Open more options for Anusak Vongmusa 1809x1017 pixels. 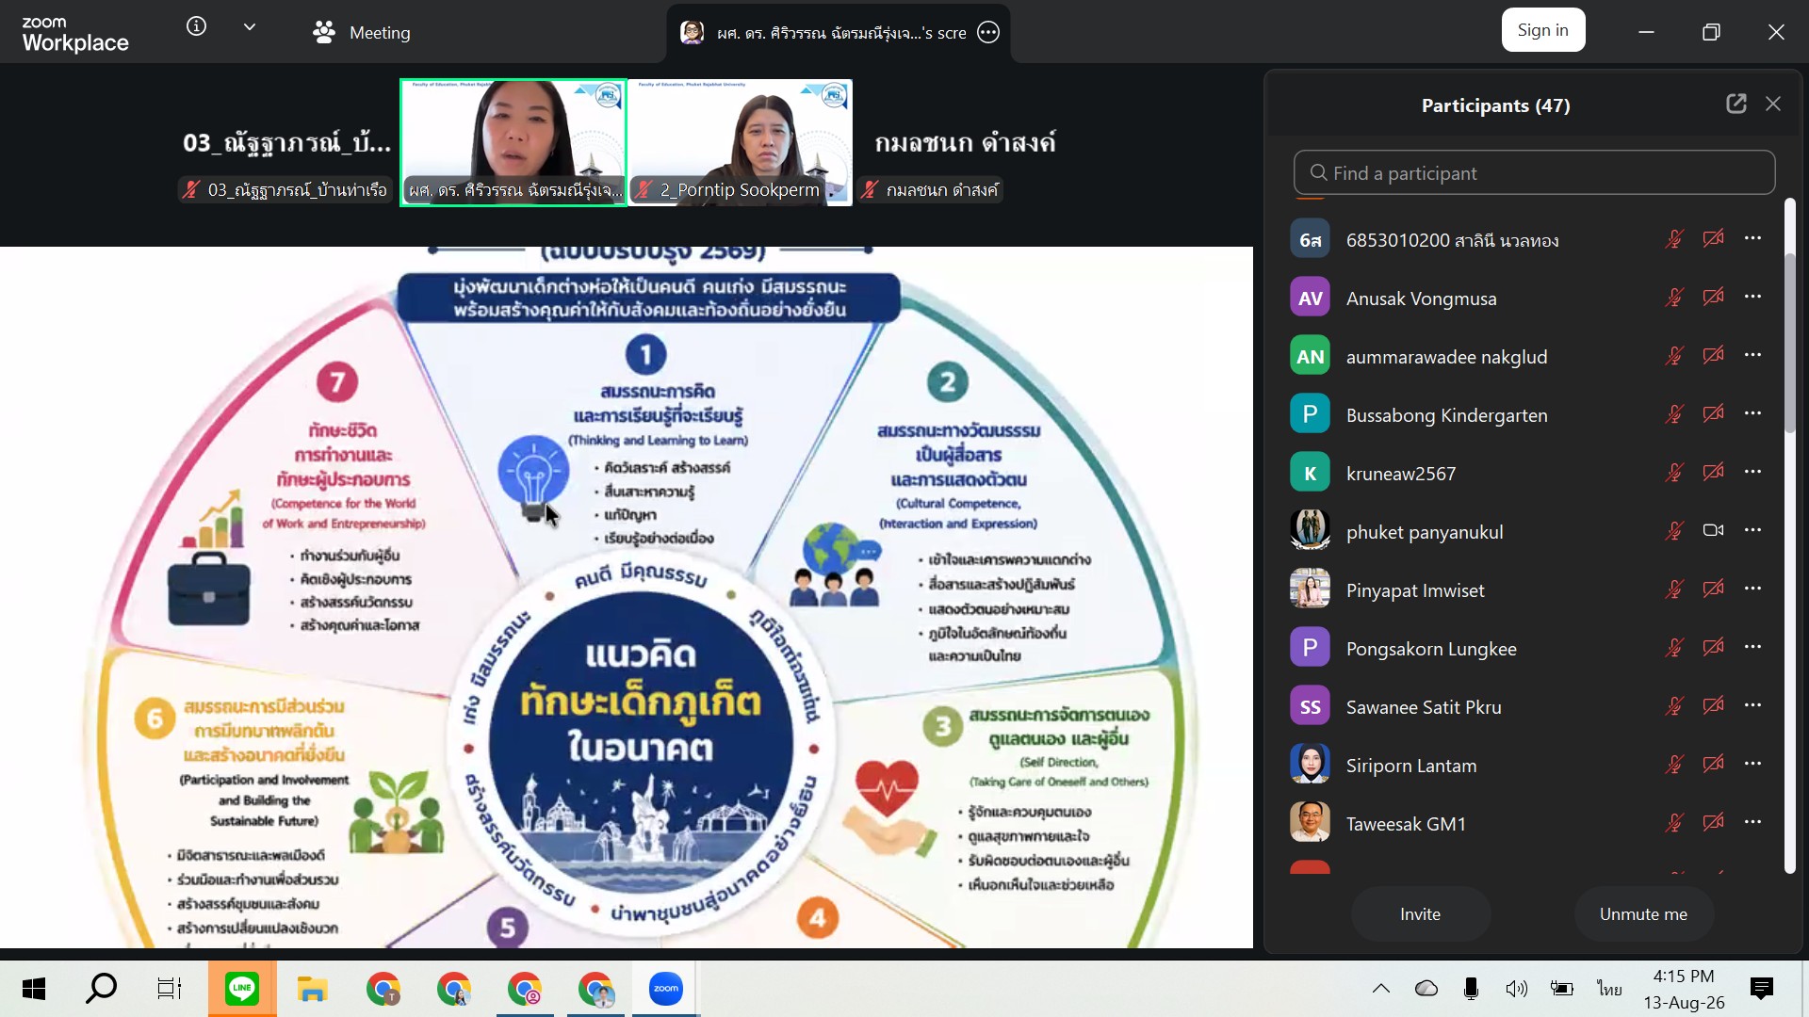1752,297
